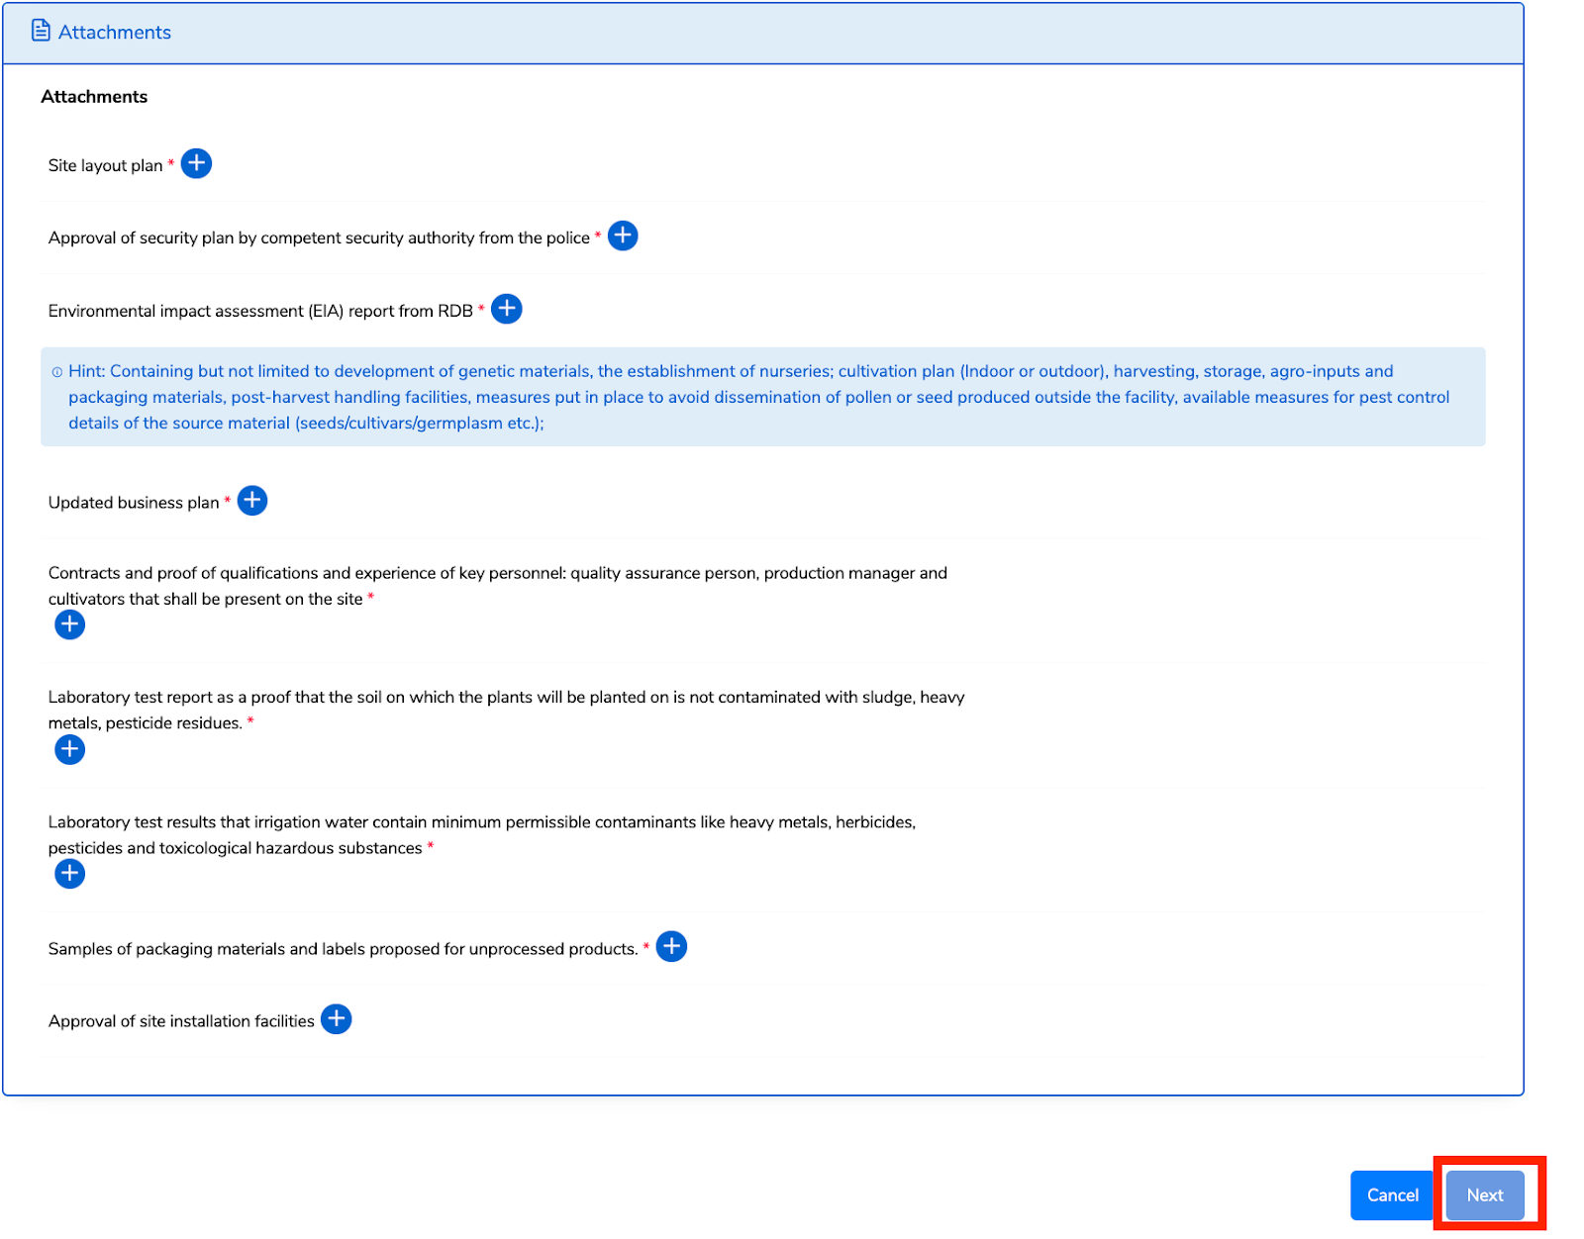
Task: Click the Attachments document icon in header
Action: pos(41,31)
